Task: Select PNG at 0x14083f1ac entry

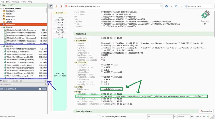Action: click(25, 38)
